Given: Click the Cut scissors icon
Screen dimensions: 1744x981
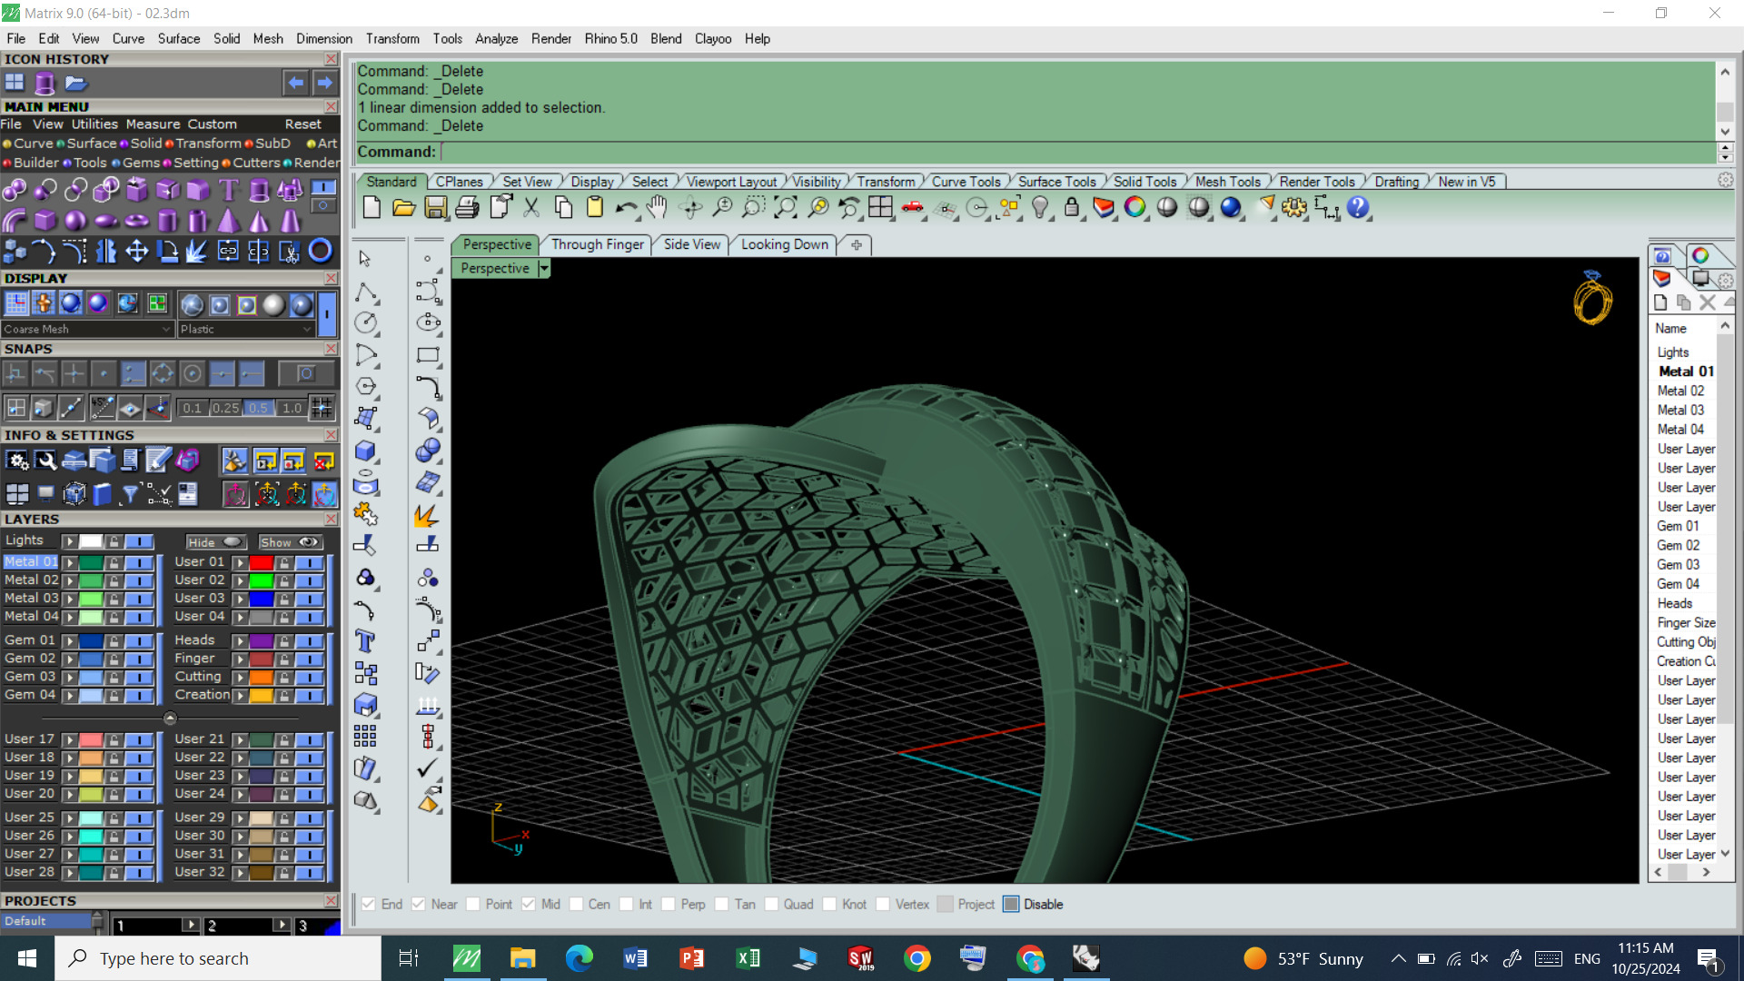Looking at the screenshot, I should (531, 208).
